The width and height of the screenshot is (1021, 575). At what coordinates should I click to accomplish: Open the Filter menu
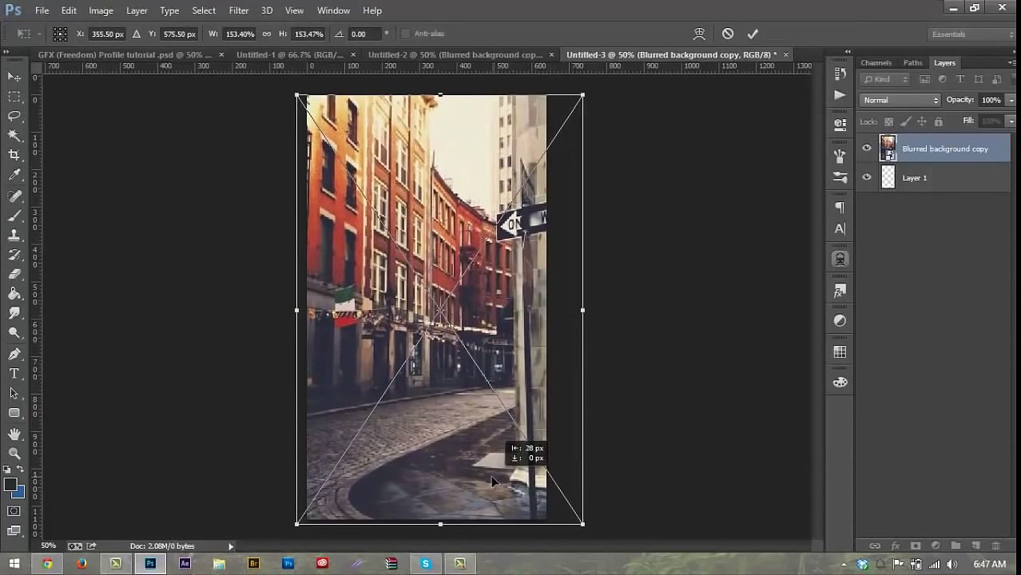(x=239, y=10)
